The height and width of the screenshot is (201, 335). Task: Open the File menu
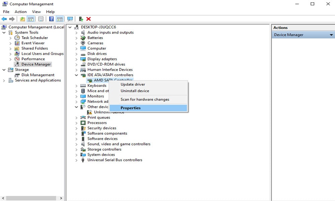coord(6,12)
